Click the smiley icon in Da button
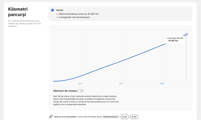Image resolution: width=201 pixels, height=120 pixels. coord(123,117)
